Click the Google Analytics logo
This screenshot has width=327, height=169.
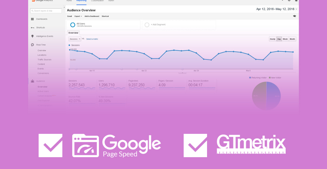click(42, 1)
